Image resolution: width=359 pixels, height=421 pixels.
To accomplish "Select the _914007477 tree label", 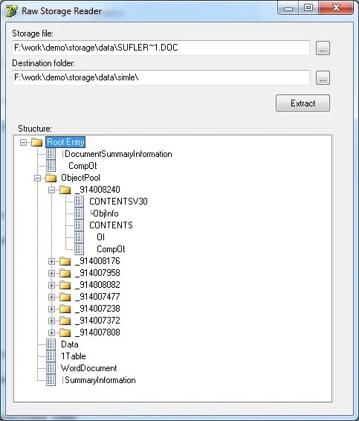I will tap(97, 297).
